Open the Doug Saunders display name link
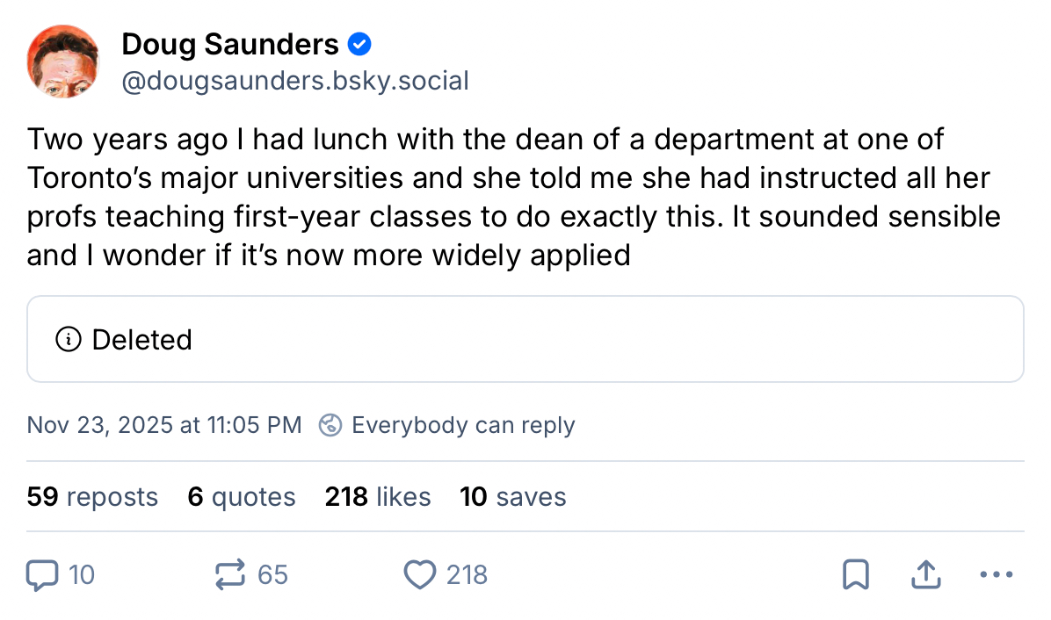The height and width of the screenshot is (620, 1051). click(x=230, y=43)
